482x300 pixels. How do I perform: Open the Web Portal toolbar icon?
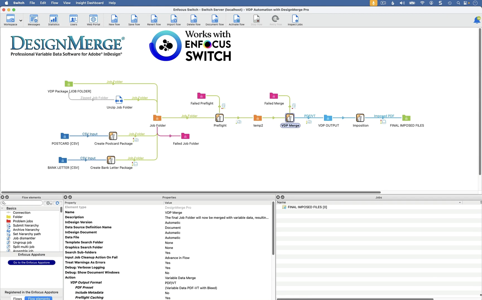pyautogui.click(x=93, y=20)
